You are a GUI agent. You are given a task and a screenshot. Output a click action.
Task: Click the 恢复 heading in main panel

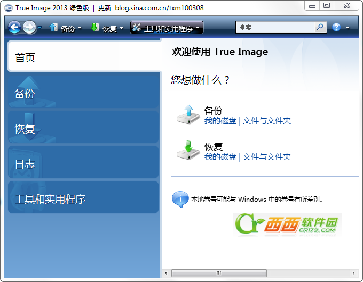pos(213,146)
